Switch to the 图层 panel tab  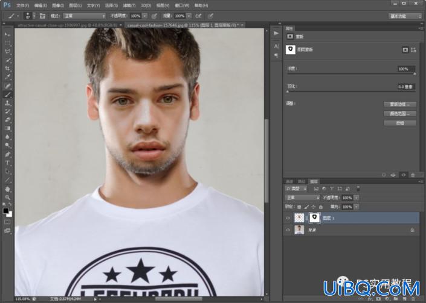click(x=314, y=181)
